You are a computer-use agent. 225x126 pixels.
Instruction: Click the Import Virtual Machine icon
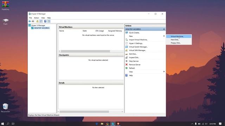127,40
